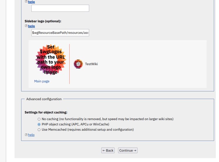Click the 'Sidebar logo (optional)' label
Screen dimensions: 219x162
43,21
